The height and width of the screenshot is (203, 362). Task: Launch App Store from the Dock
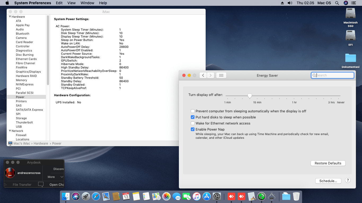(206, 196)
